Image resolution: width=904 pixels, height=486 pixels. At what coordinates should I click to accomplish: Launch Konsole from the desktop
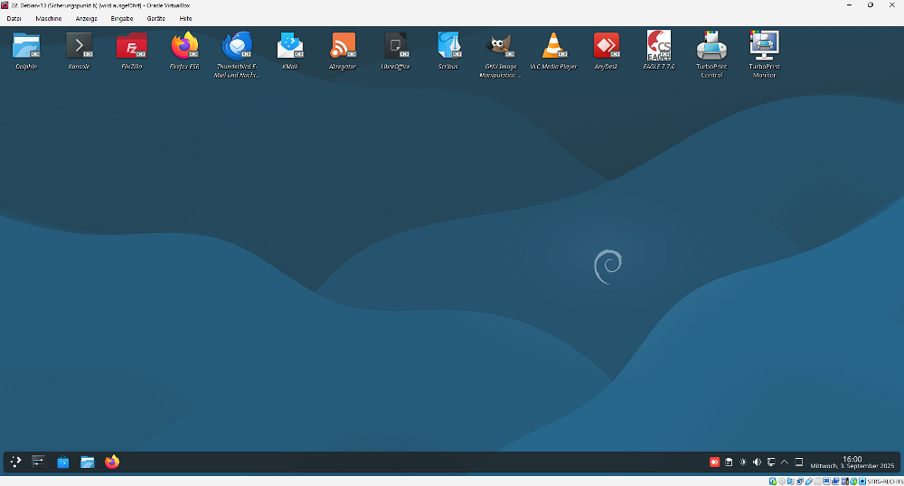(80, 46)
